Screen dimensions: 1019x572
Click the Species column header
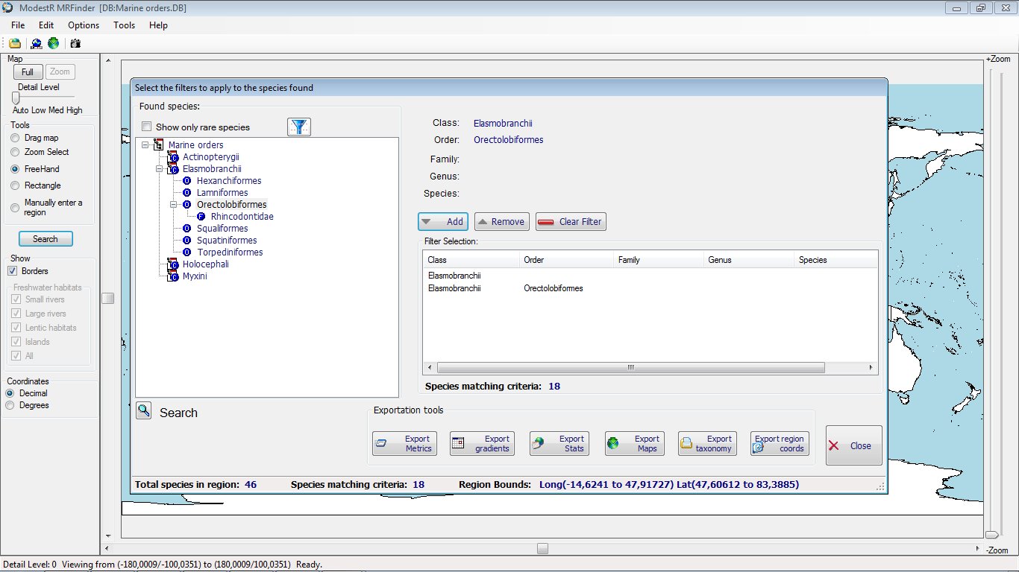click(835, 260)
